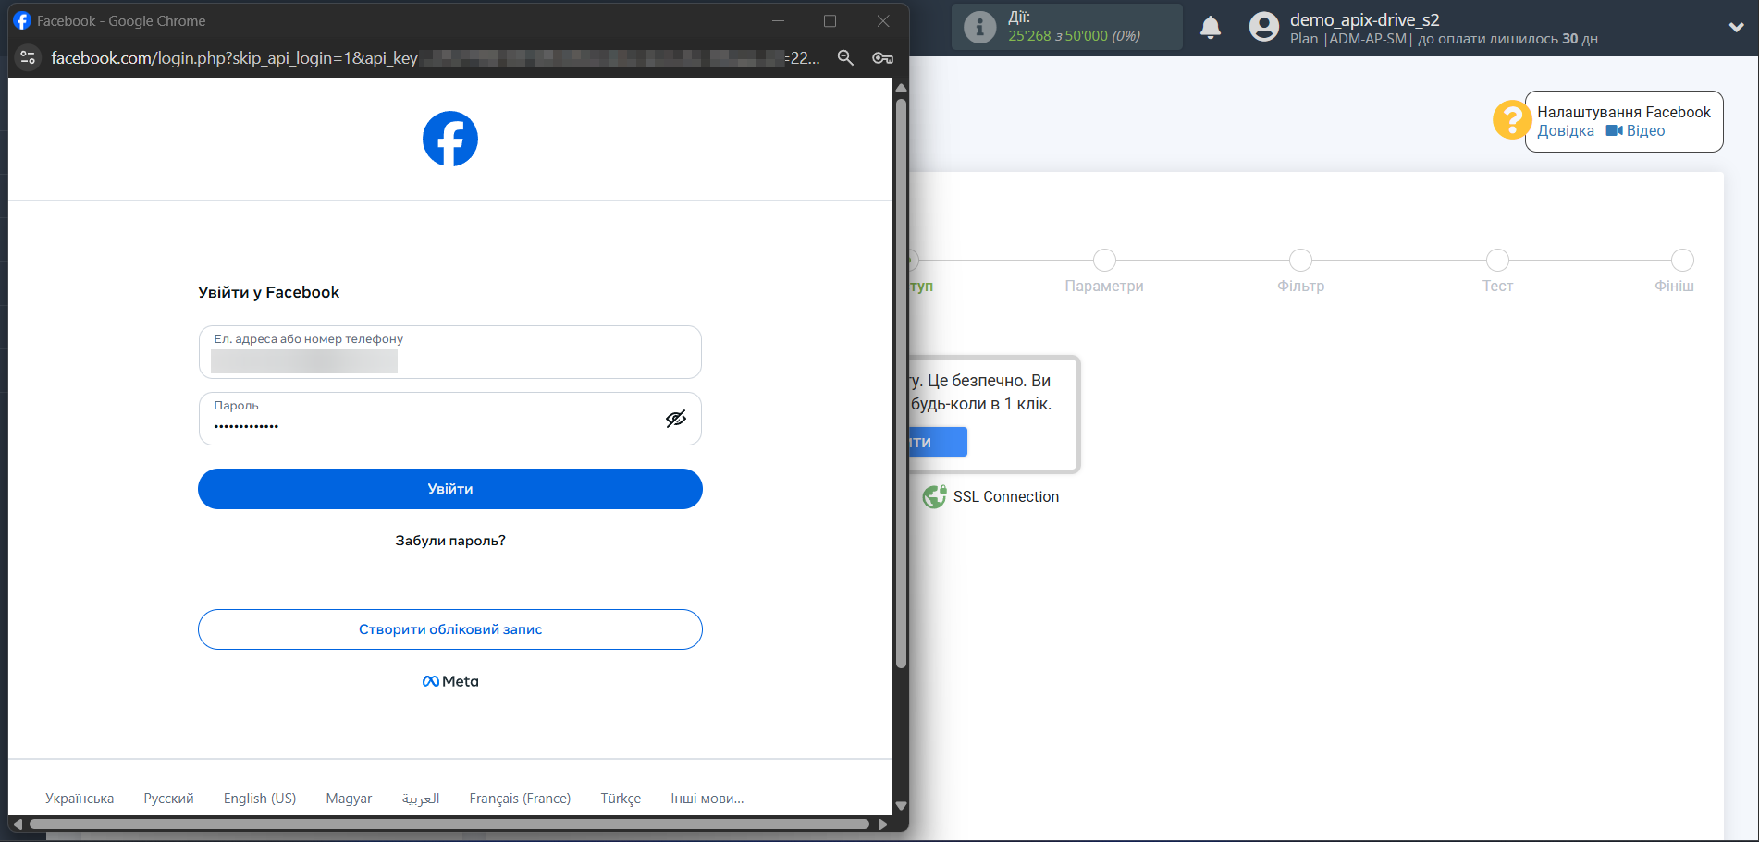Open site information icon in address bar
This screenshot has width=1759, height=842.
[x=29, y=57]
